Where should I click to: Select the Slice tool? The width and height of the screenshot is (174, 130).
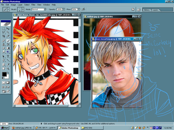pyautogui.click(x=8, y=36)
